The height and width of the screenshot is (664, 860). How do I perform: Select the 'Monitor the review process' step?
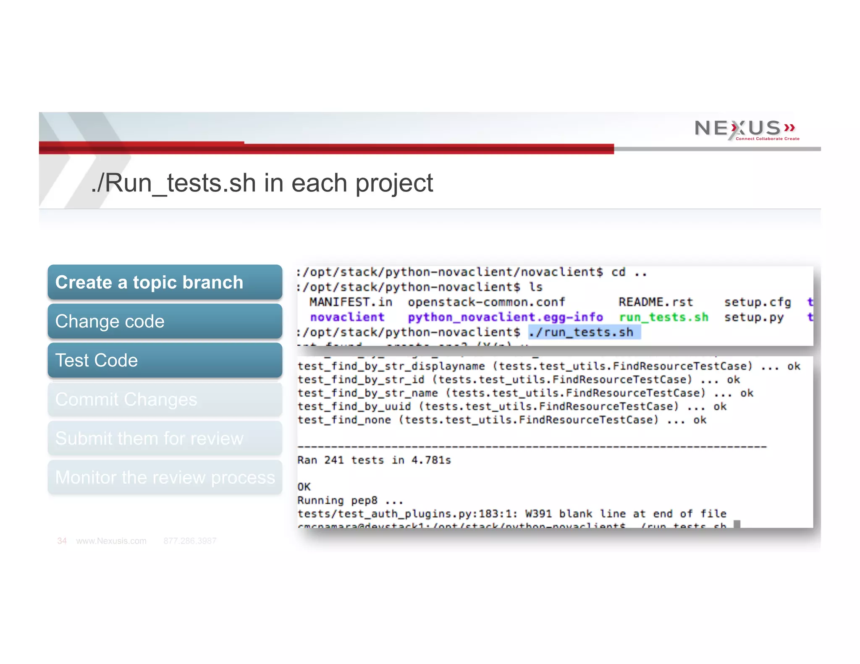[x=165, y=477]
